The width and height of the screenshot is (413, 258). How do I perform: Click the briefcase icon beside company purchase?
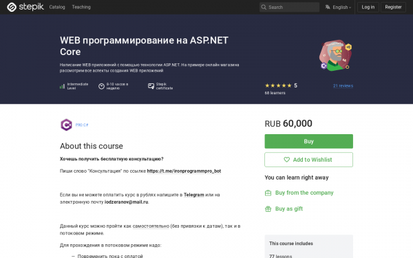268,193
